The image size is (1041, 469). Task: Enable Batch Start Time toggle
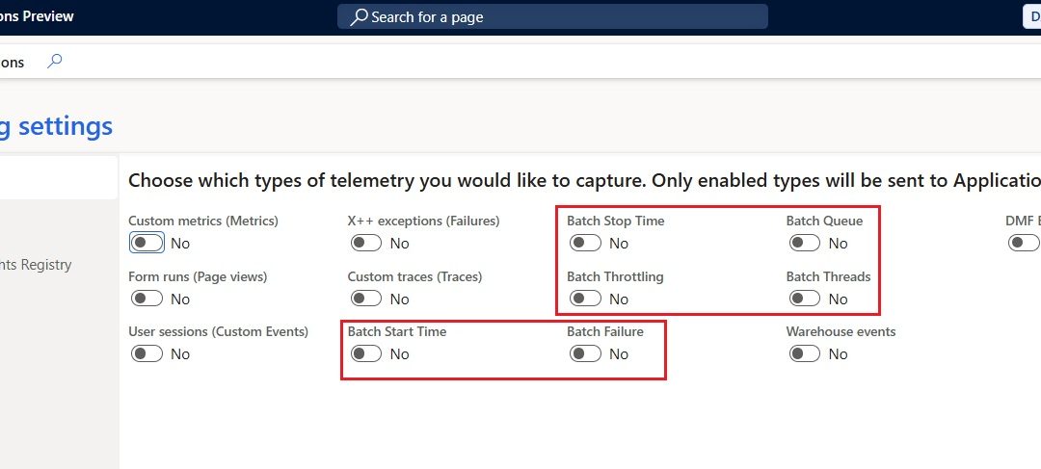click(366, 353)
